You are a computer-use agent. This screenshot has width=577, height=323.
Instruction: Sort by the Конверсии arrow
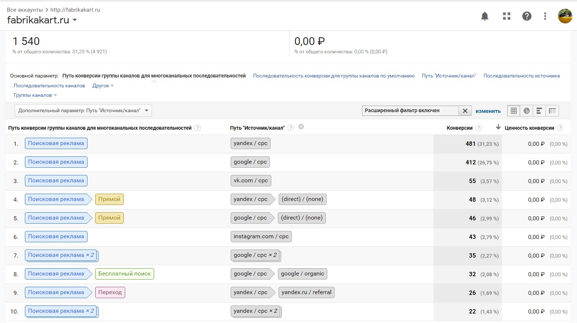pyautogui.click(x=498, y=127)
